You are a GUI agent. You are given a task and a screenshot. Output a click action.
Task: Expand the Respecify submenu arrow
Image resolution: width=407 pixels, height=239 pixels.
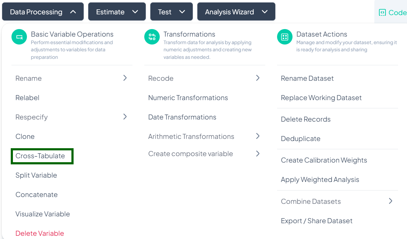point(125,117)
